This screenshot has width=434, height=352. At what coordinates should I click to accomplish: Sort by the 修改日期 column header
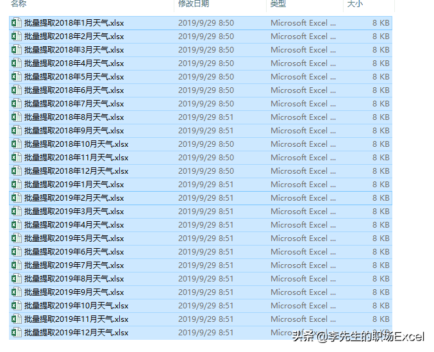(194, 4)
